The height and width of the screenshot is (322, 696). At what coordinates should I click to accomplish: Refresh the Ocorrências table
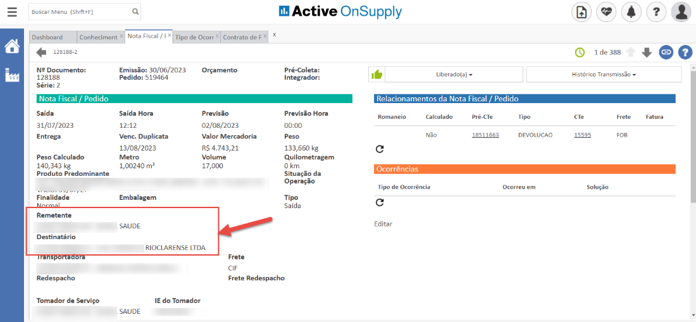pyautogui.click(x=380, y=202)
